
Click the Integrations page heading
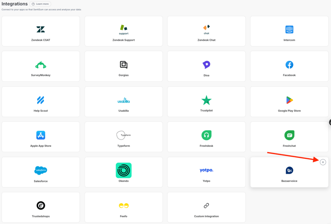click(14, 4)
